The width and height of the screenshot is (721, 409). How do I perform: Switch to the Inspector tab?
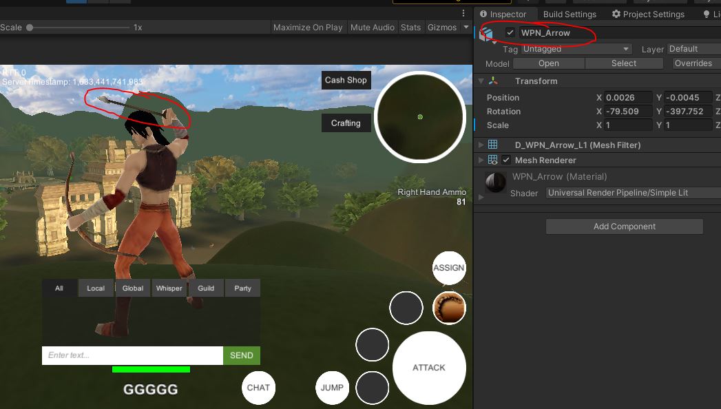pos(506,14)
